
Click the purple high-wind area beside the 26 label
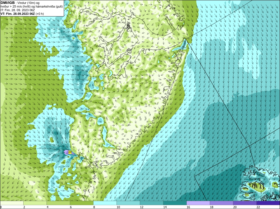click(x=66, y=152)
